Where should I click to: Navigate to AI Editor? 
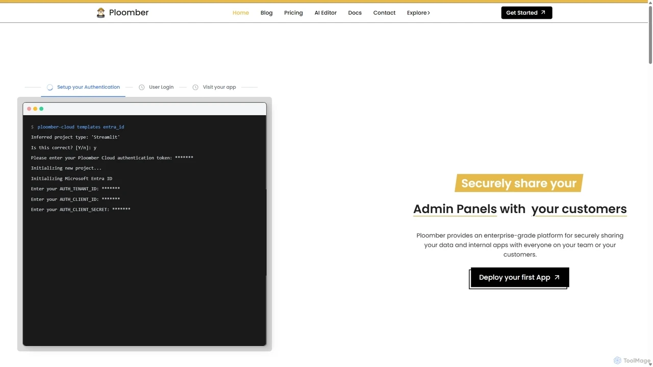click(x=325, y=13)
